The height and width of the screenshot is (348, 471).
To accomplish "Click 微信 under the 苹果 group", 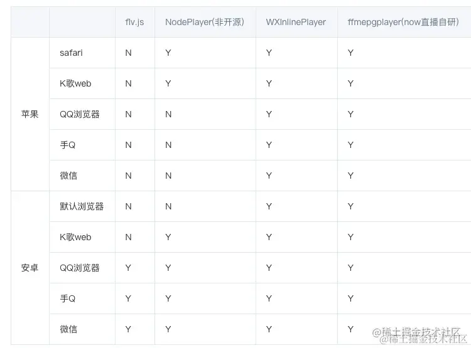I will 68,176.
